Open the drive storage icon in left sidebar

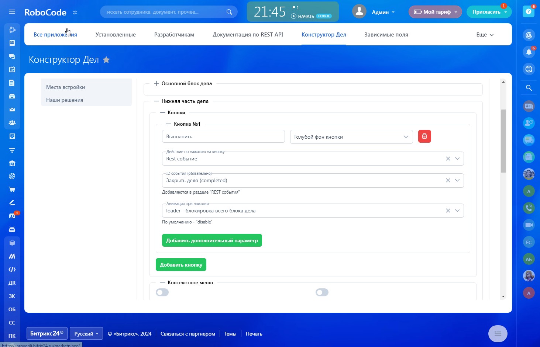[12, 96]
